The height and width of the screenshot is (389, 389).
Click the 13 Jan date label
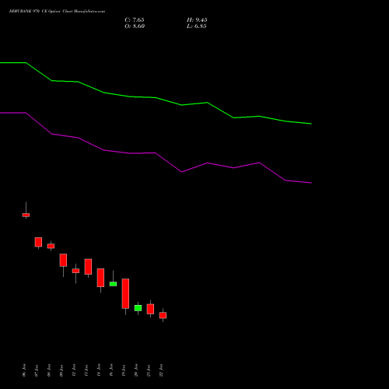(86, 370)
